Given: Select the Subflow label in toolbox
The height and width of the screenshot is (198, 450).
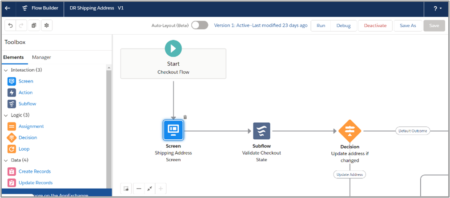Looking at the screenshot, I should coord(27,104).
